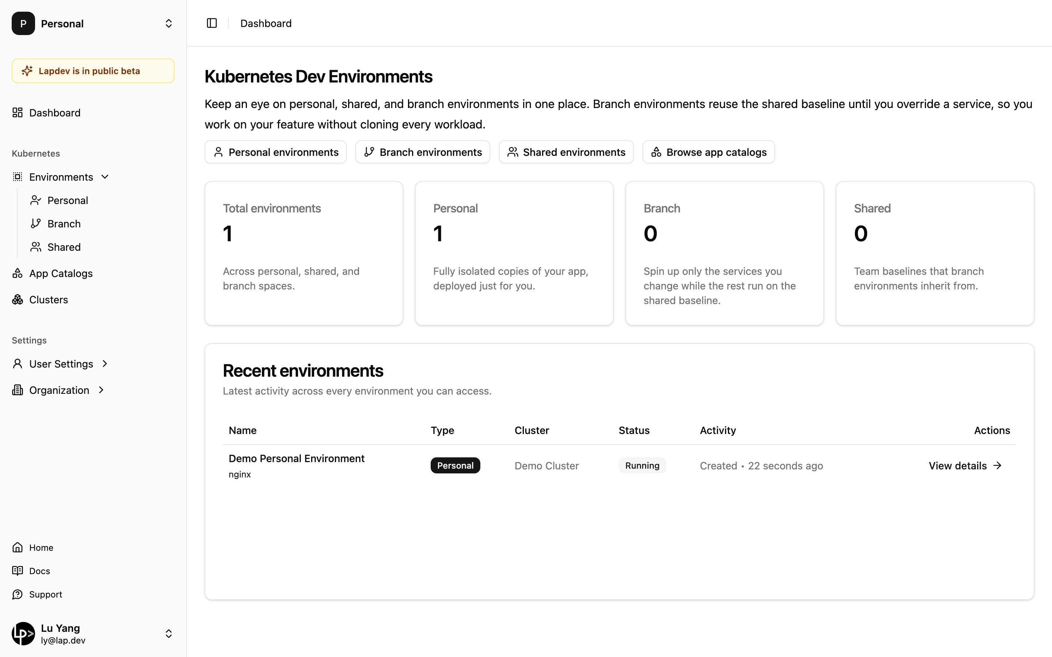This screenshot has width=1052, height=657.
Task: Open Branch under Environments in sidebar
Action: point(64,224)
